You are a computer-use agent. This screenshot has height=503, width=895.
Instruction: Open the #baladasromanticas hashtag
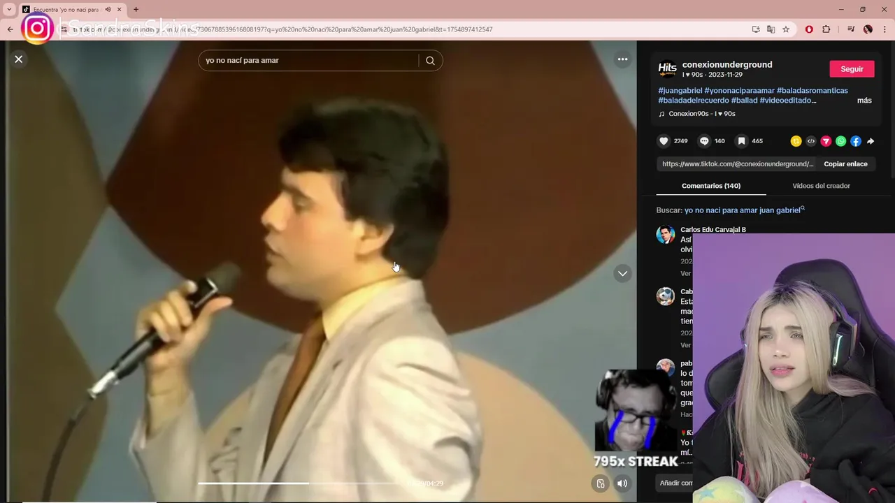(812, 91)
